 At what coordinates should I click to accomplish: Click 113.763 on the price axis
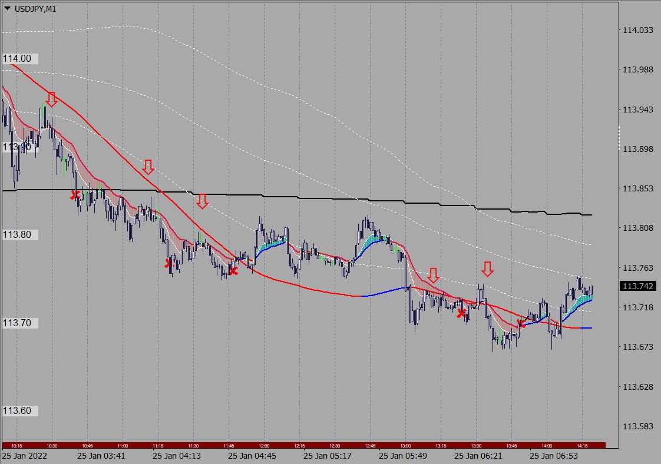pyautogui.click(x=638, y=268)
